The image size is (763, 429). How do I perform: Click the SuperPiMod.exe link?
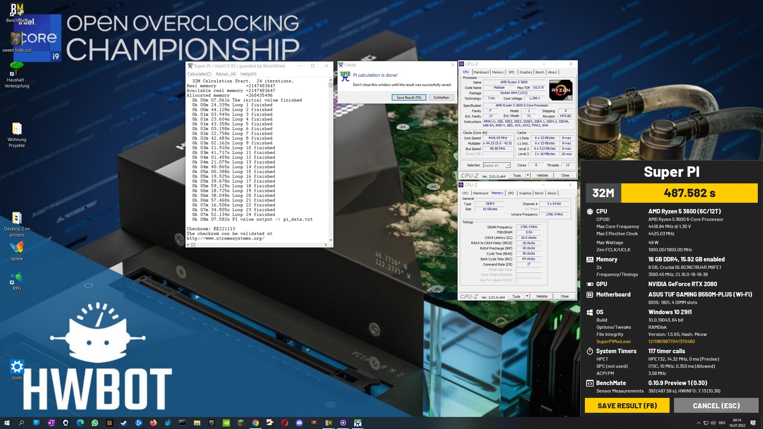click(x=613, y=342)
